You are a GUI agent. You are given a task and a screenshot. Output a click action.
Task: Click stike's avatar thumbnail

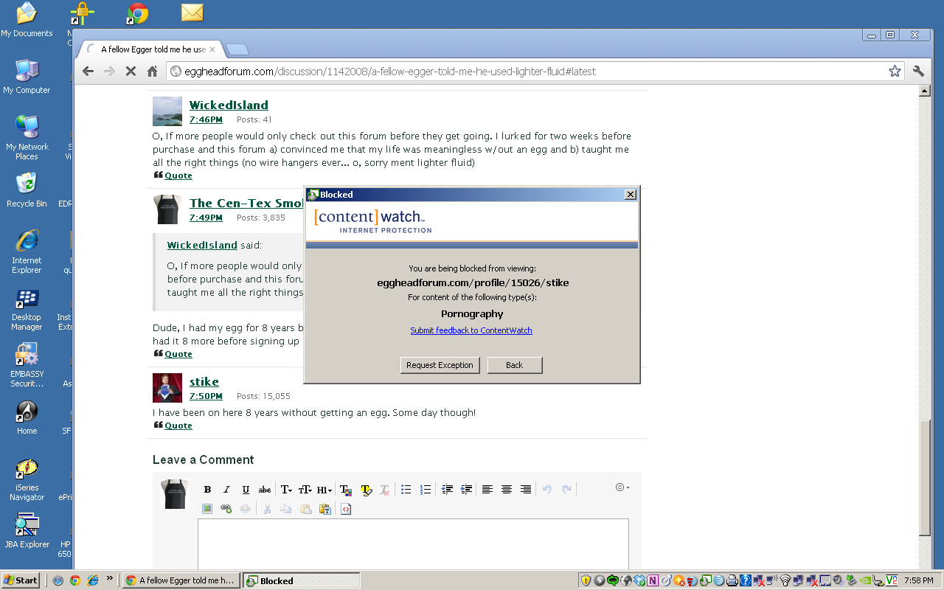coord(167,388)
